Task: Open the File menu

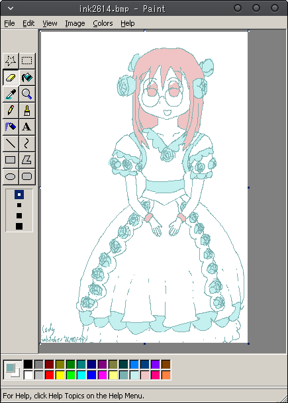Action: click(x=9, y=23)
